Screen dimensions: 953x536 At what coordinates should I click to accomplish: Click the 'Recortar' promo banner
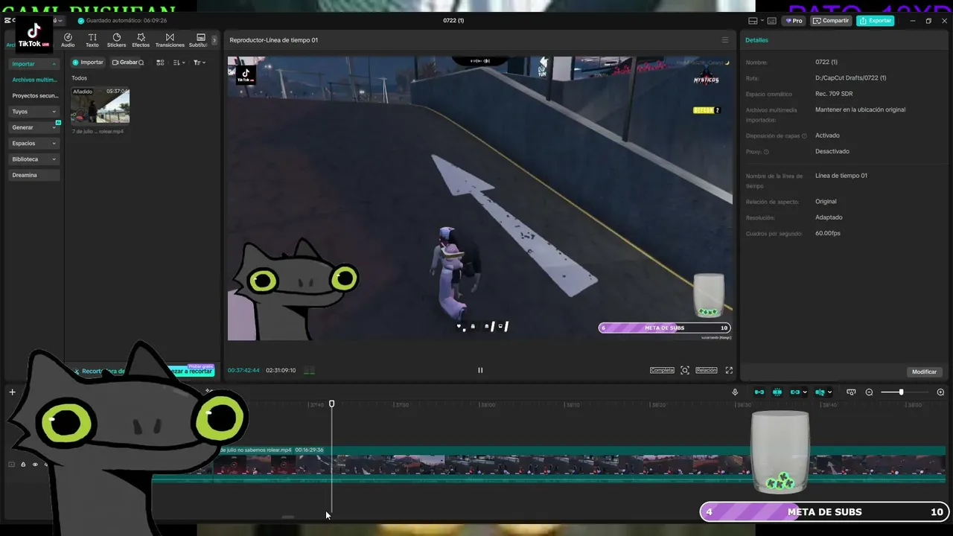[x=143, y=371]
